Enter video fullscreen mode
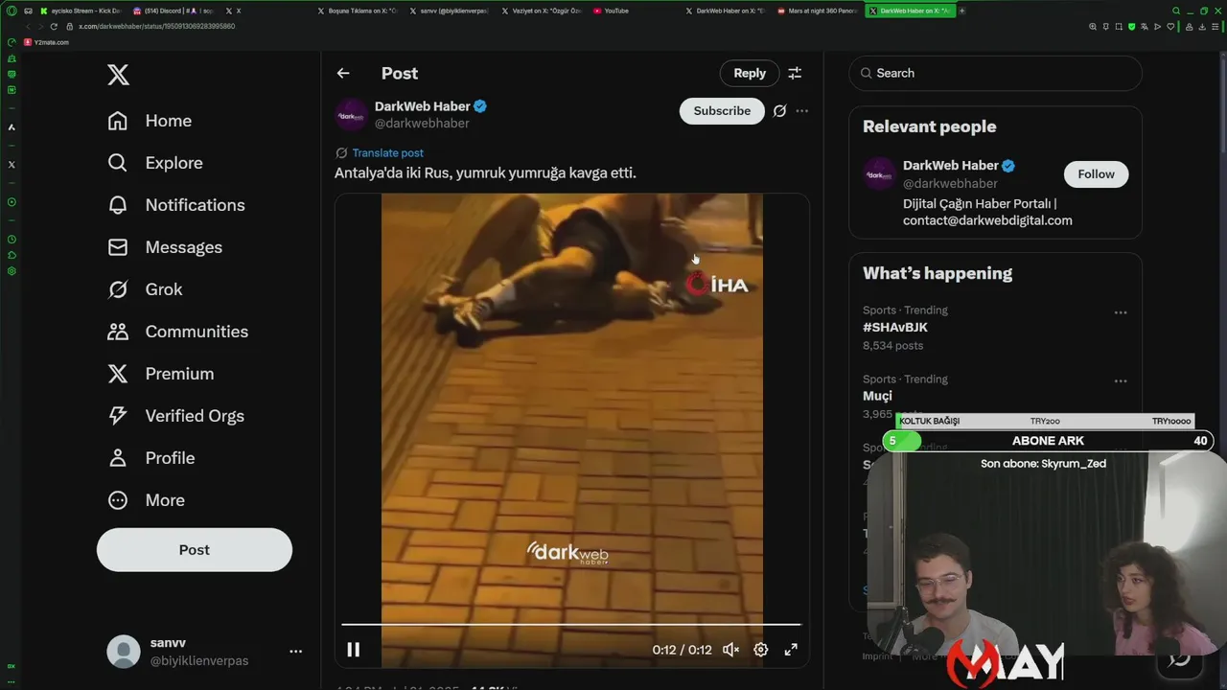 click(x=791, y=650)
